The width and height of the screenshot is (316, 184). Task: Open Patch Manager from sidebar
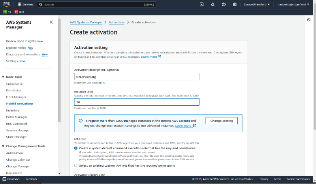point(17,117)
